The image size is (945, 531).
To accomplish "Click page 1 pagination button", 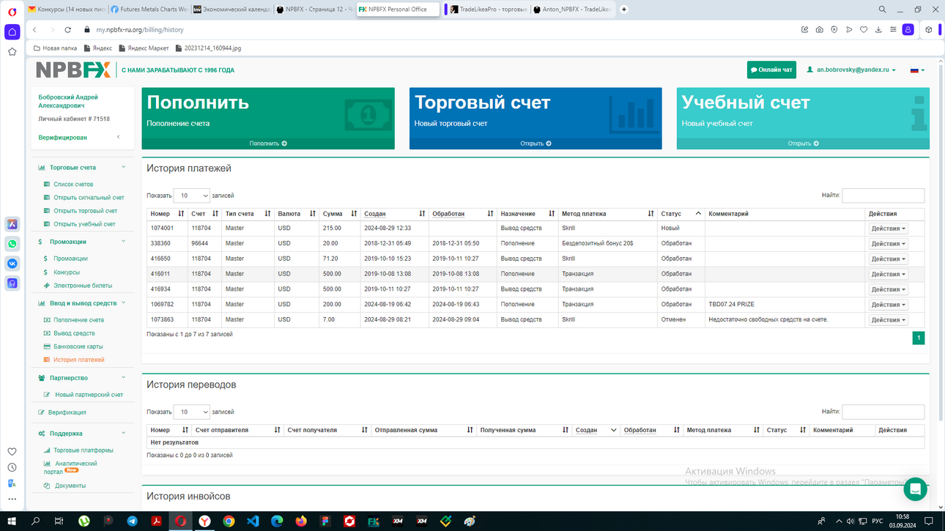I will [919, 338].
